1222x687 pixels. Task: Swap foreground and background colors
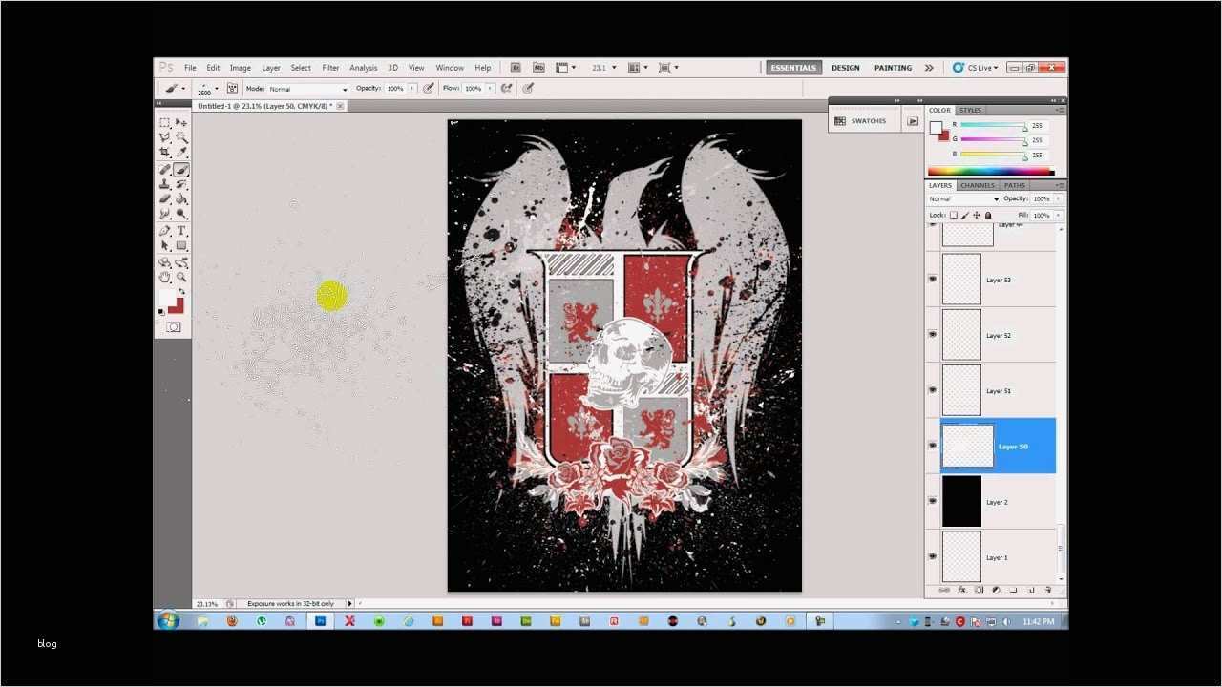pos(181,292)
